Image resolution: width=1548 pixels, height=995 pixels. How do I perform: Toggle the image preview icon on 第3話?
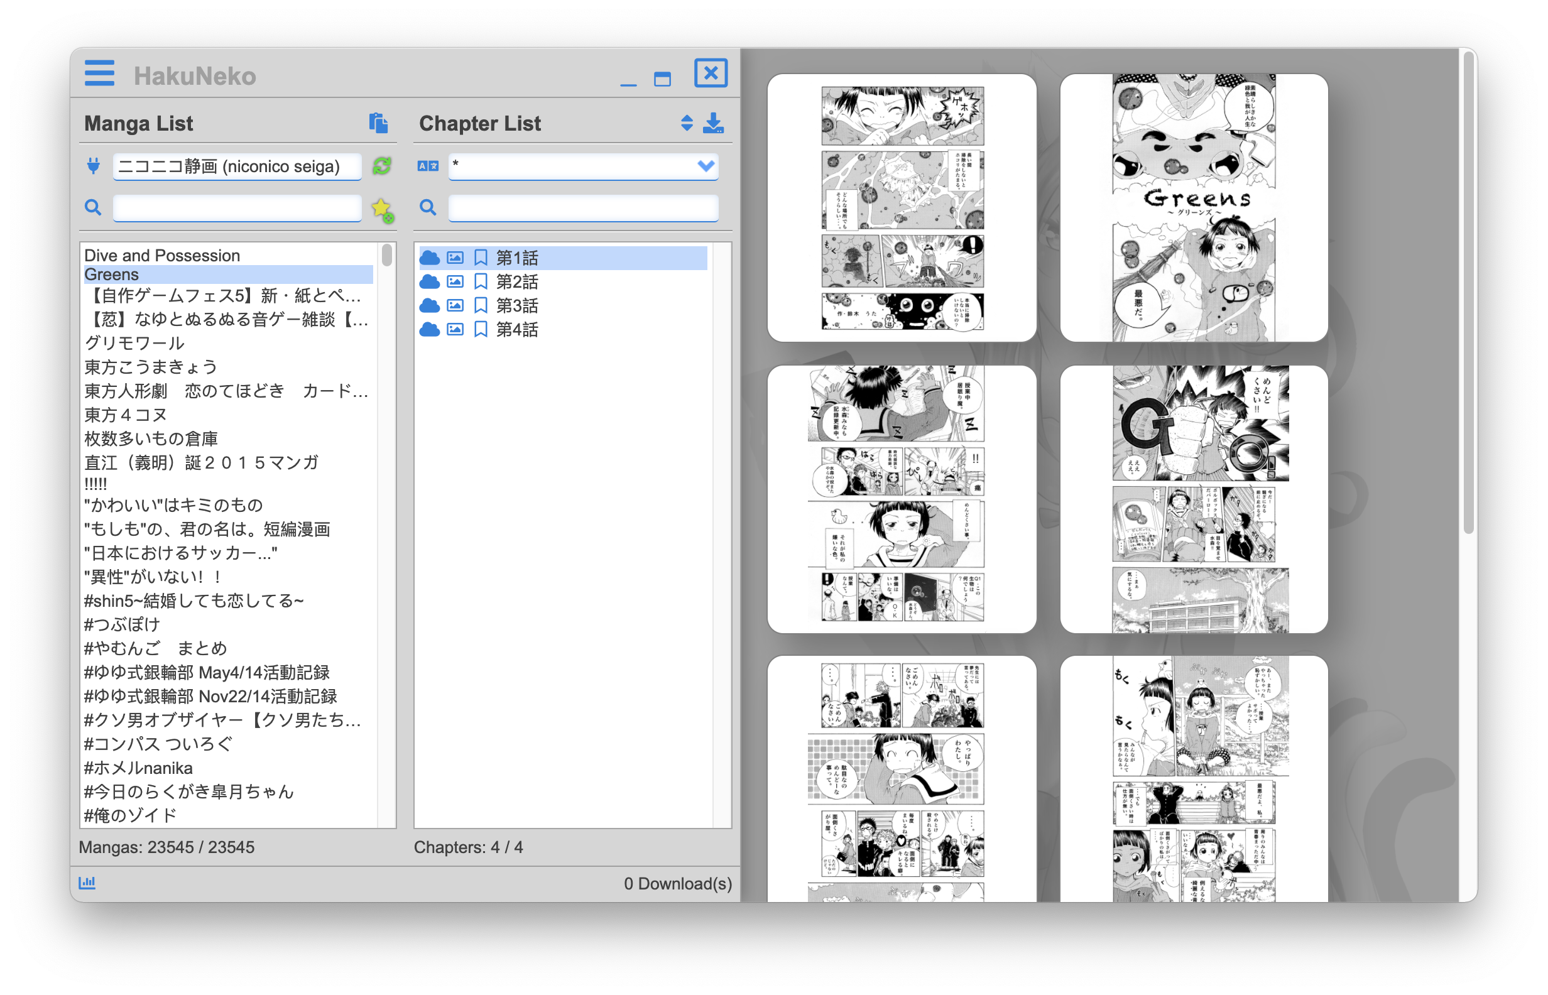(x=455, y=305)
